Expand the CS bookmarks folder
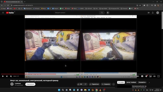Viewport: 163px width, 92px height. coord(20,8)
